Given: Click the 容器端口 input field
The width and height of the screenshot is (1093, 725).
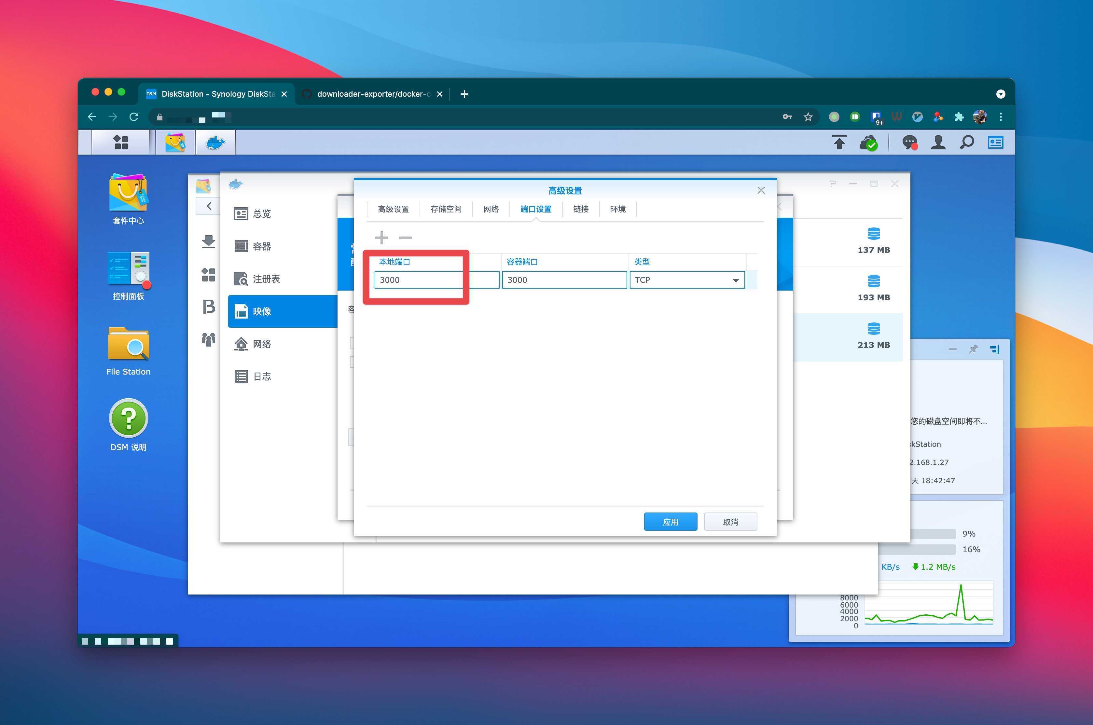Looking at the screenshot, I should click(x=564, y=280).
